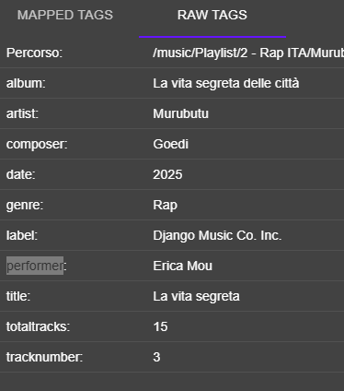
Task: Click the title value La vita segreta
Action: click(196, 296)
